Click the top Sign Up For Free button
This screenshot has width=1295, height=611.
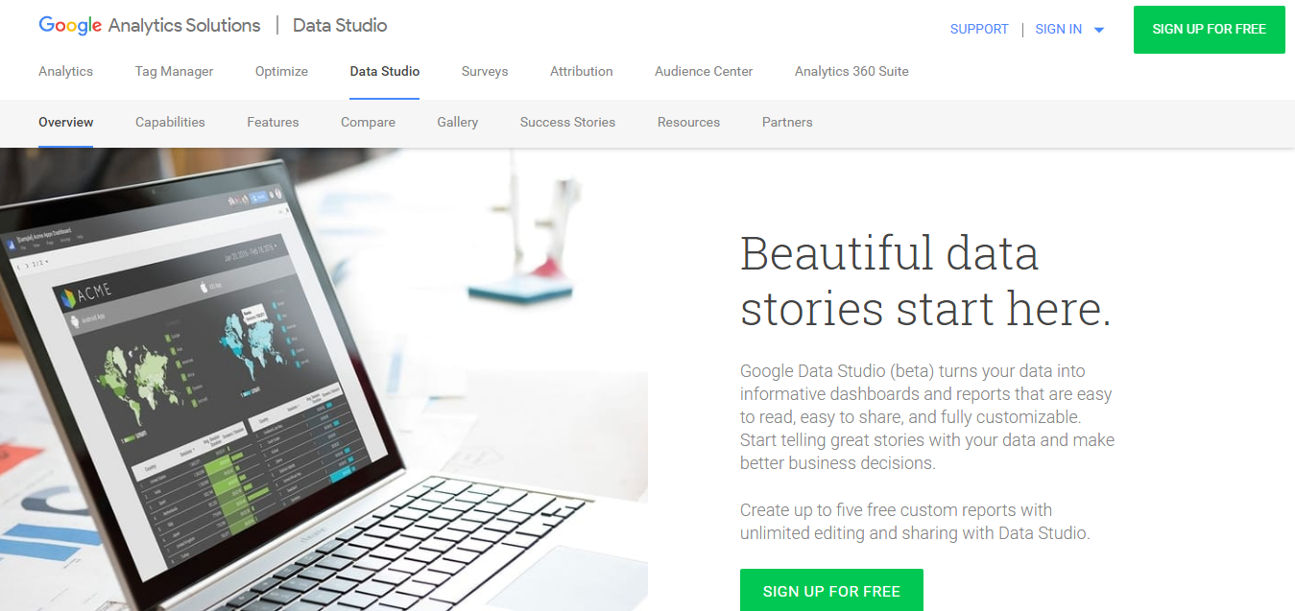1210,29
